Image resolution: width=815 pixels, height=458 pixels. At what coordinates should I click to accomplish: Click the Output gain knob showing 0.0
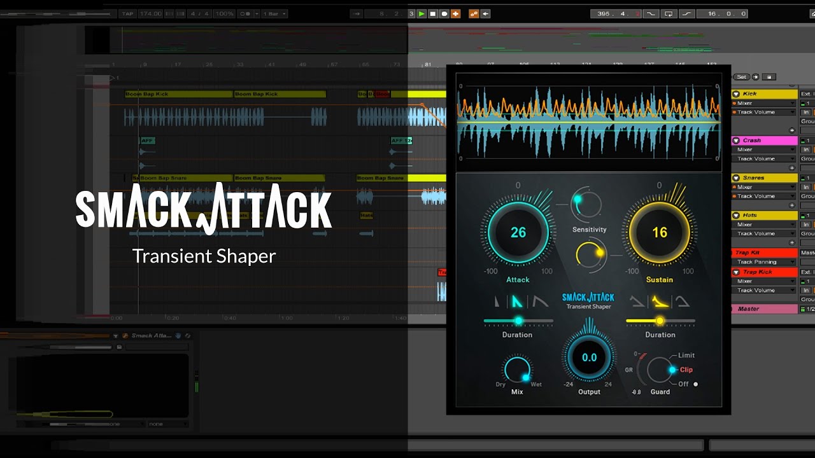589,357
